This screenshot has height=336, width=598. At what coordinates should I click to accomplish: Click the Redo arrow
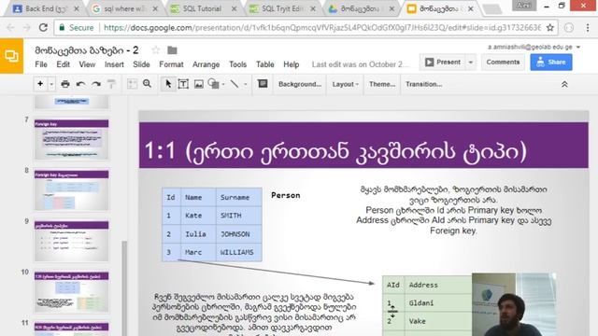[x=96, y=84]
